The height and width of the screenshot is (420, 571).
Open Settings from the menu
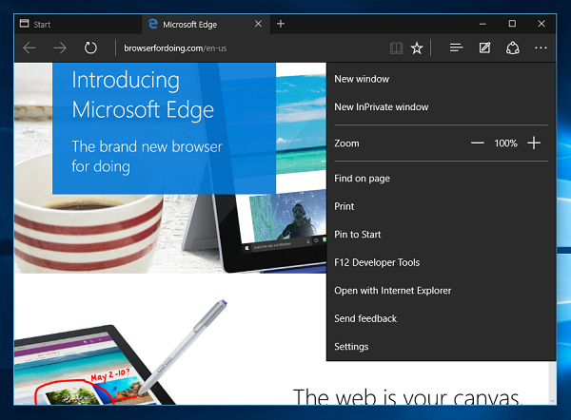441,347
